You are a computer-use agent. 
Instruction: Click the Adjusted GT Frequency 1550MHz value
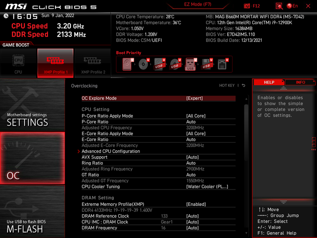click(x=195, y=181)
